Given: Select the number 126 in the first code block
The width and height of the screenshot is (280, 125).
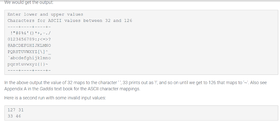Looking at the screenshot, I should [128, 21].
